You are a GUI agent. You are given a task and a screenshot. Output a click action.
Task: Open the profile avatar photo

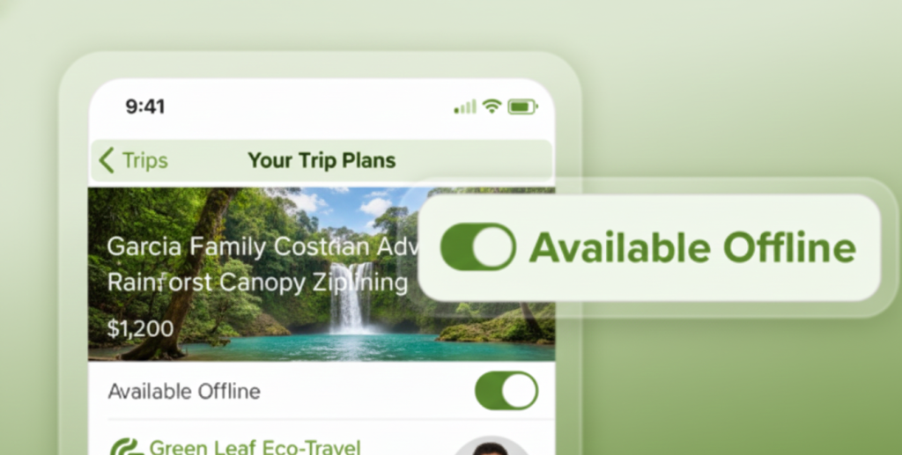490,446
